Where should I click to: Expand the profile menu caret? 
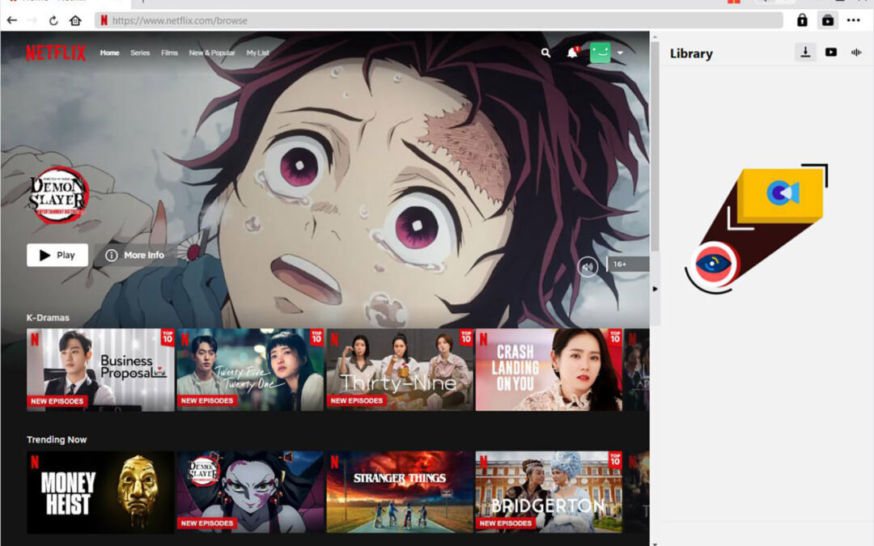coord(620,53)
